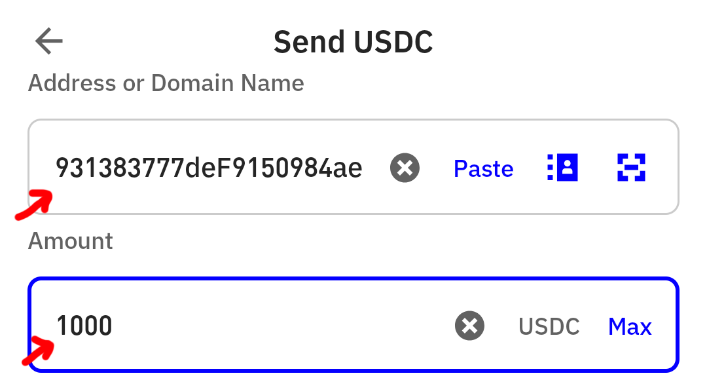Screen dimensions: 707x380
Task: Click the Address or Domain Name label
Action: (x=165, y=83)
